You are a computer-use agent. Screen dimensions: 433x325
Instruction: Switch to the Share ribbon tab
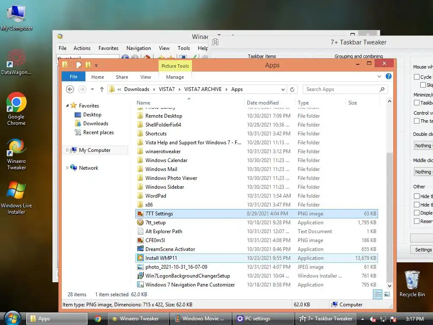(x=122, y=77)
